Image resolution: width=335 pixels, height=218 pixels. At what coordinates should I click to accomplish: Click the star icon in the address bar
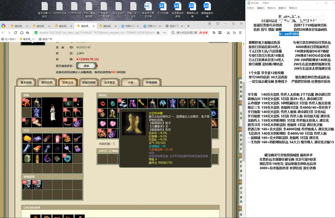(x=158, y=33)
